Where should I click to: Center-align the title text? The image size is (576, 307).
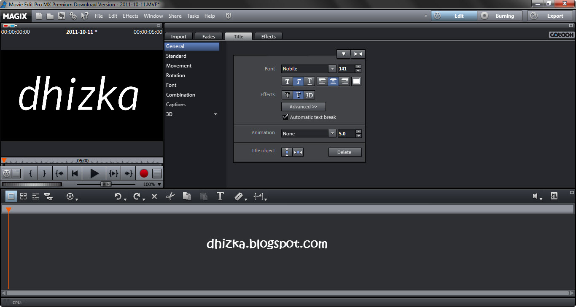(x=334, y=81)
